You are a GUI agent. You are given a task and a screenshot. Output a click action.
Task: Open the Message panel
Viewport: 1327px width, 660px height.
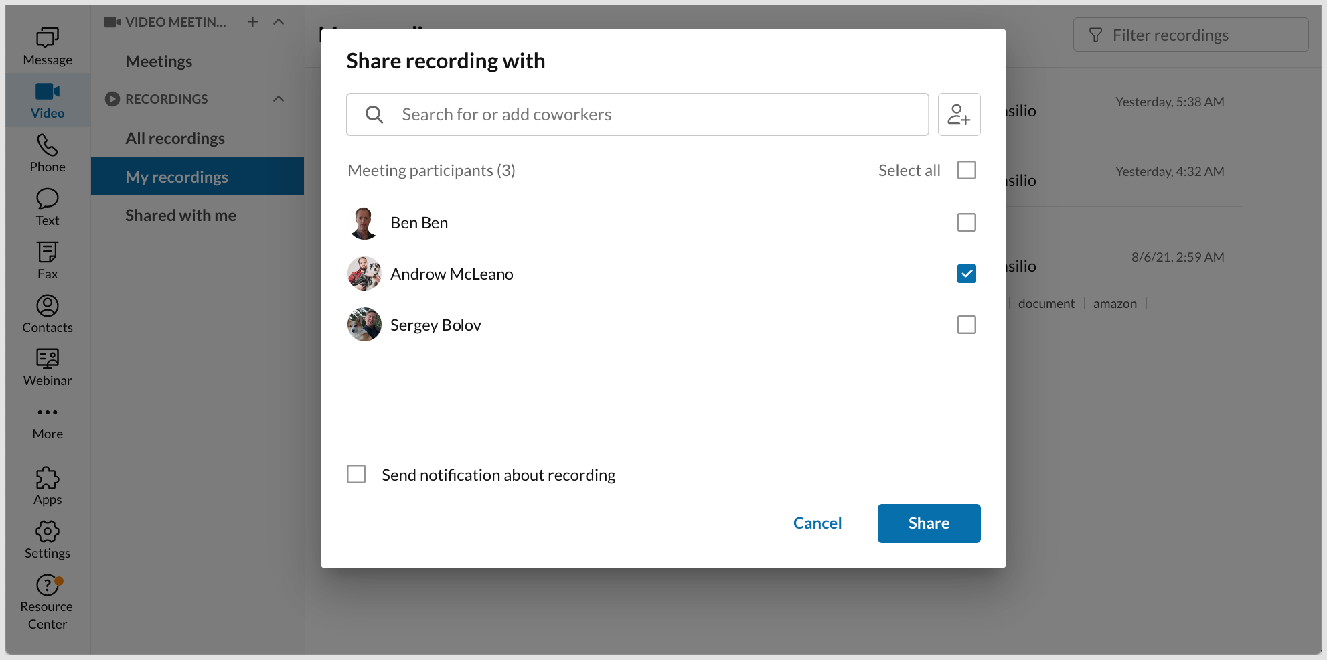pos(47,44)
